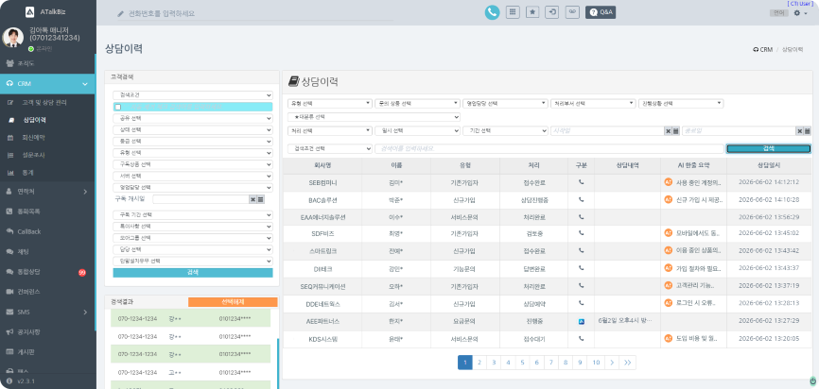Click 검색 button in customer search panel

coord(193,273)
